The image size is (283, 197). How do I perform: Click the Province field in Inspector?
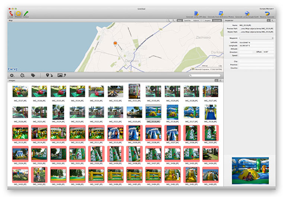coord(257,65)
